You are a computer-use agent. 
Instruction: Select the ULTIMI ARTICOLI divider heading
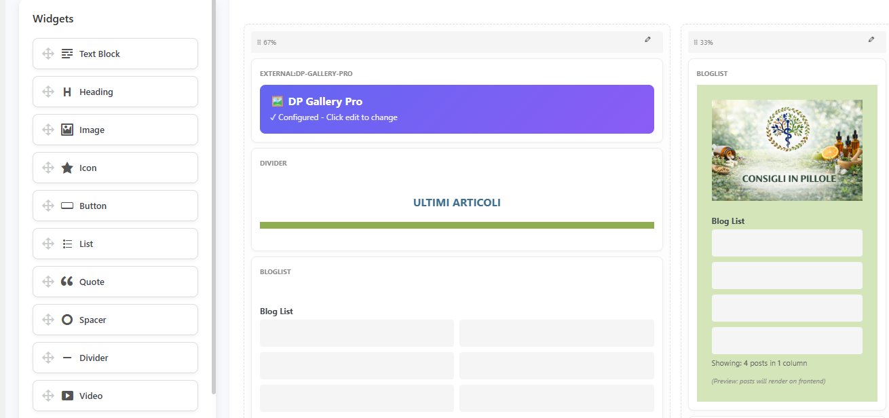[457, 202]
